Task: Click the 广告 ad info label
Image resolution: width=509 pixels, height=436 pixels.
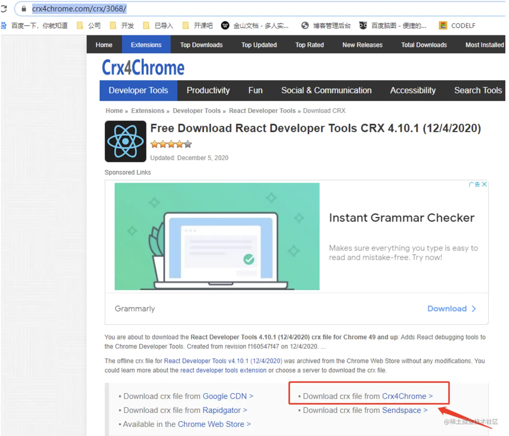Action: pos(474,184)
